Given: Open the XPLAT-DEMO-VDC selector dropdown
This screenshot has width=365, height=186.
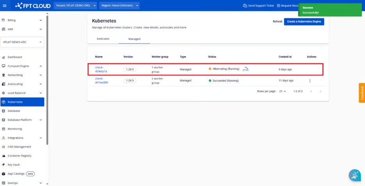Looking at the screenshot, I should point(22,42).
